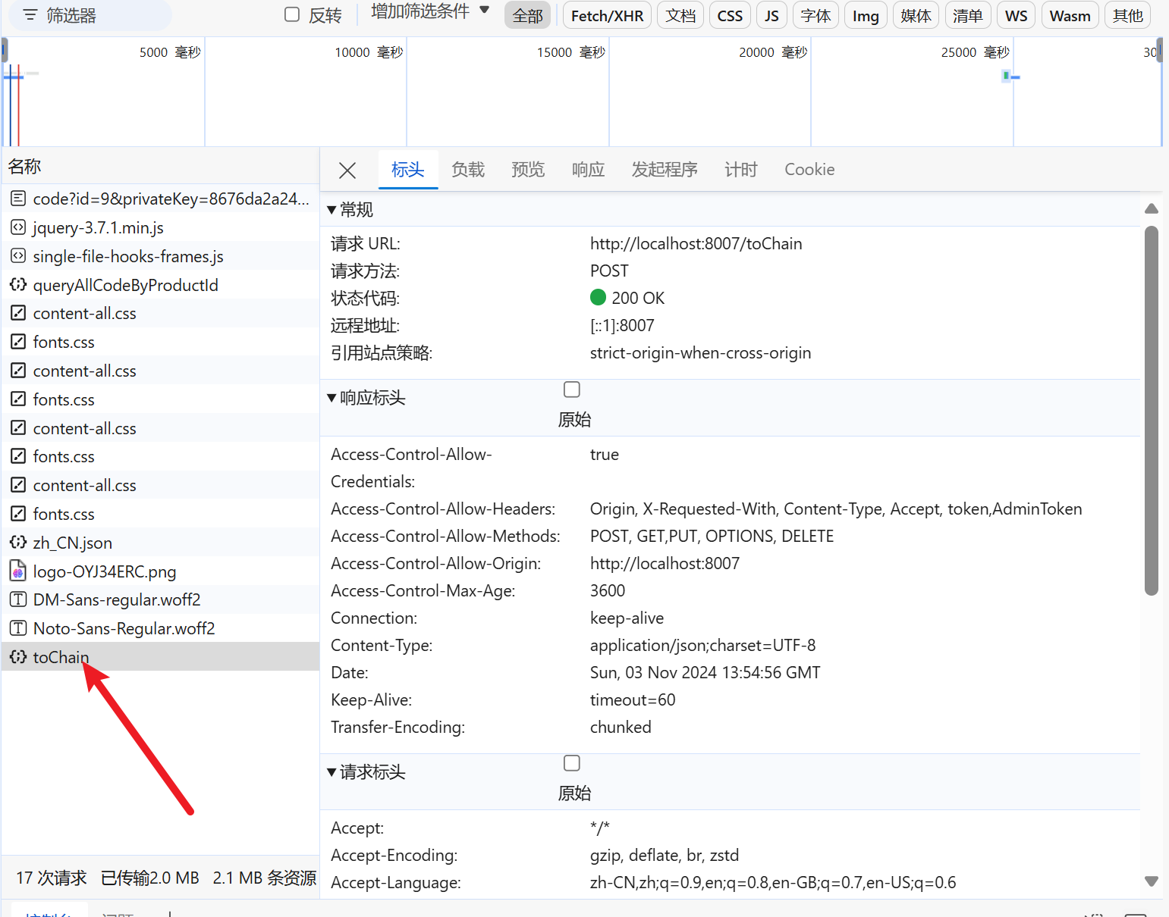The width and height of the screenshot is (1169, 917).
Task: Open the 响应 response tab
Action: 588,170
